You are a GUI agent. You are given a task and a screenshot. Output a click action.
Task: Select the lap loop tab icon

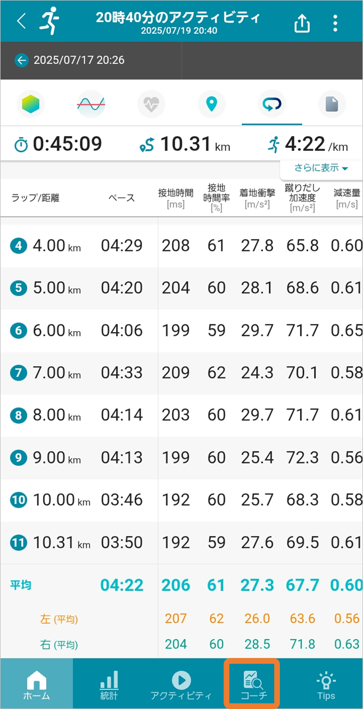271,104
